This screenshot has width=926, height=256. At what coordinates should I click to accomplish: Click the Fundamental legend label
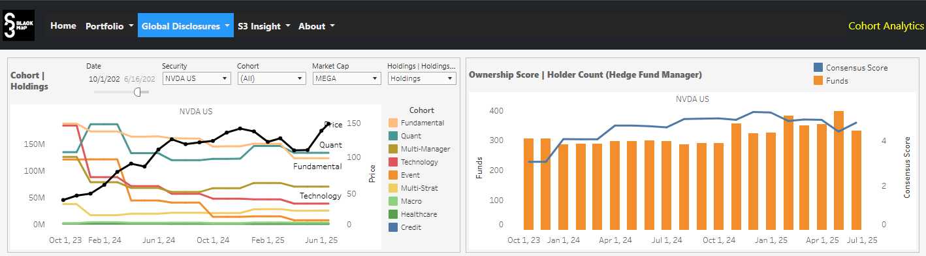coord(423,123)
